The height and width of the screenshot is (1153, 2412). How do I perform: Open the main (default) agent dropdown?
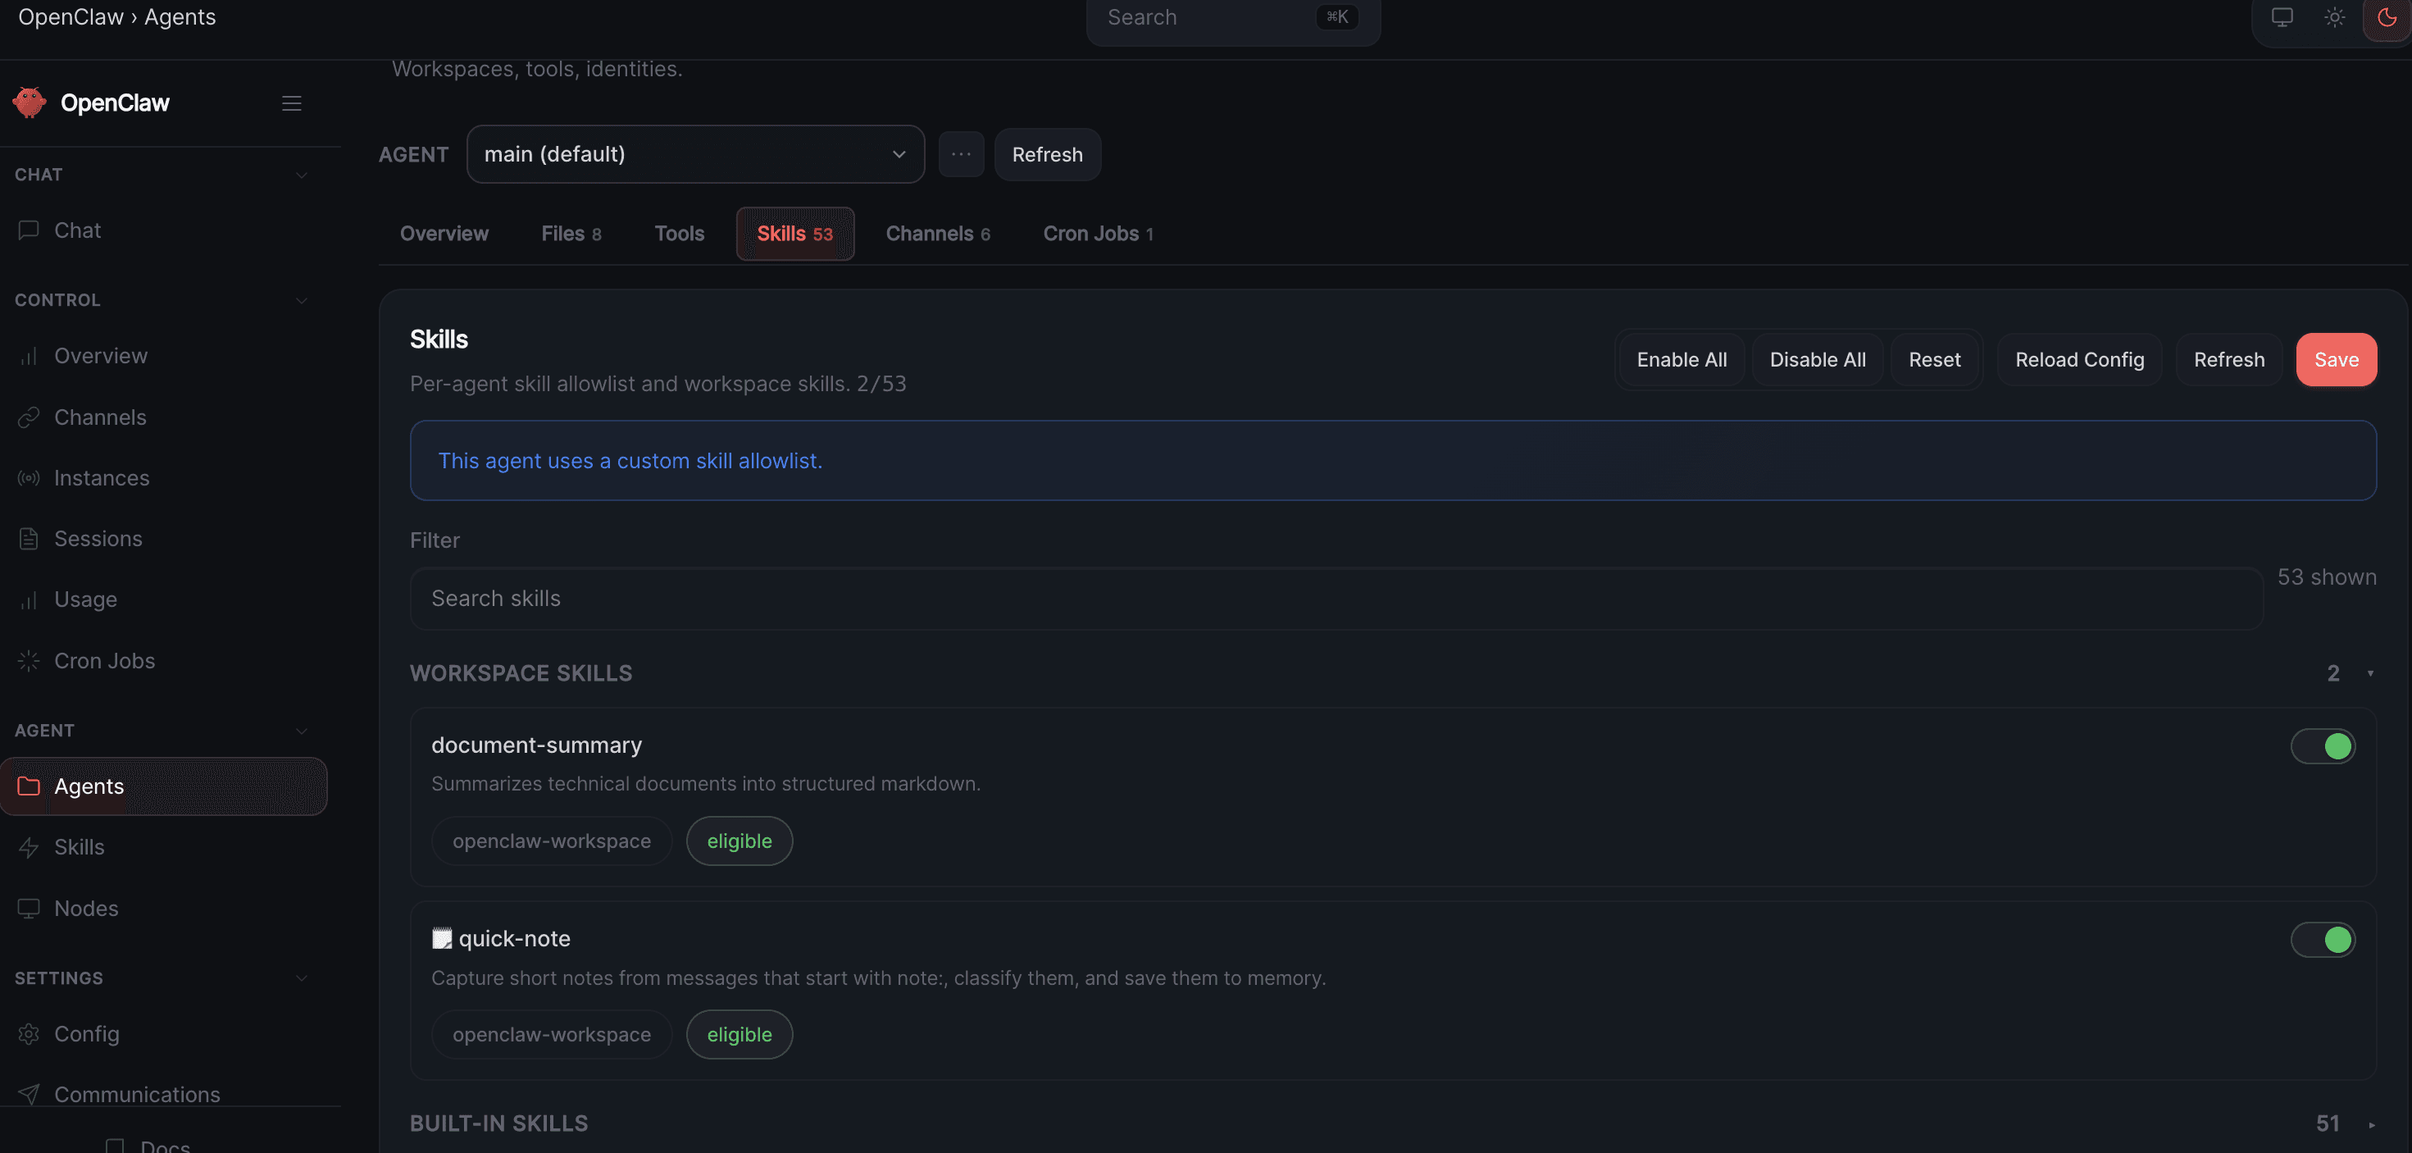point(694,154)
